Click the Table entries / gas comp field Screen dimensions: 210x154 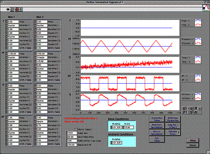72,141
